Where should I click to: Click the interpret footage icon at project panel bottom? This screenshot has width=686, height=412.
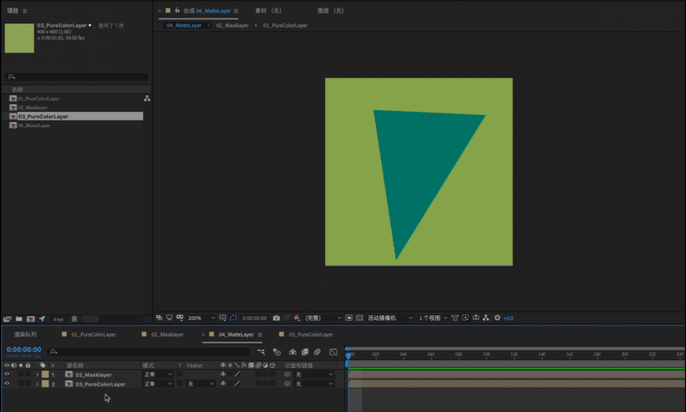(7, 319)
